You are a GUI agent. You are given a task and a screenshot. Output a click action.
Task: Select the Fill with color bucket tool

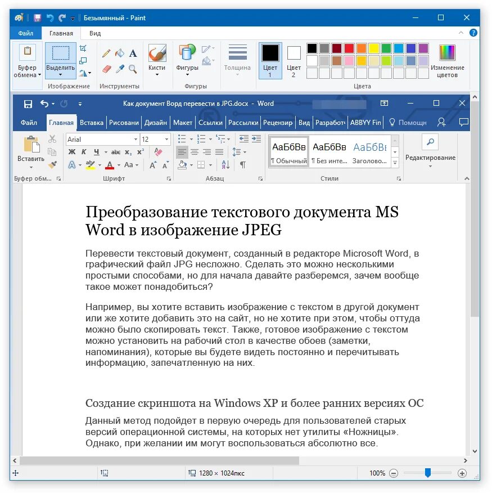[x=120, y=53]
